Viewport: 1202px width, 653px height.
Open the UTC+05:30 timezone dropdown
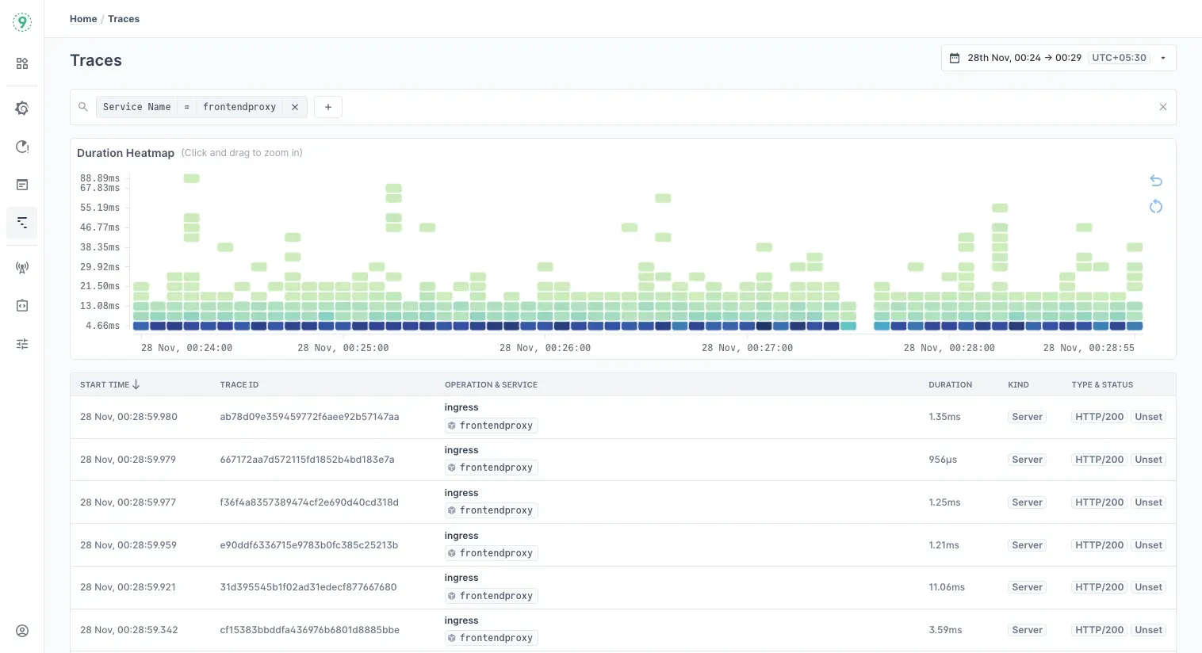1119,57
